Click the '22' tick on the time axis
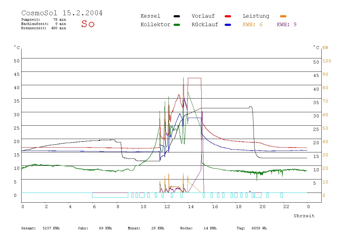 [x=286, y=207]
